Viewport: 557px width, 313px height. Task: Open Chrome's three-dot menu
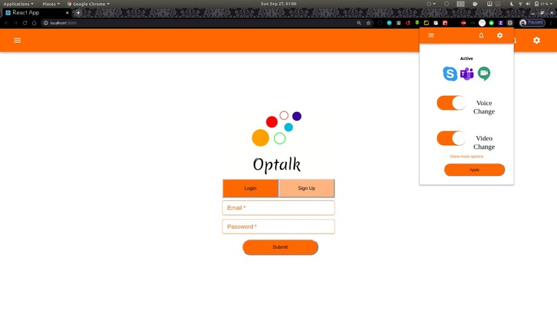pos(551,23)
